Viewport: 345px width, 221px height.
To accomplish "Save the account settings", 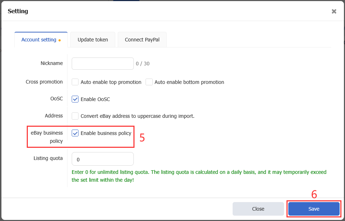I will point(314,209).
